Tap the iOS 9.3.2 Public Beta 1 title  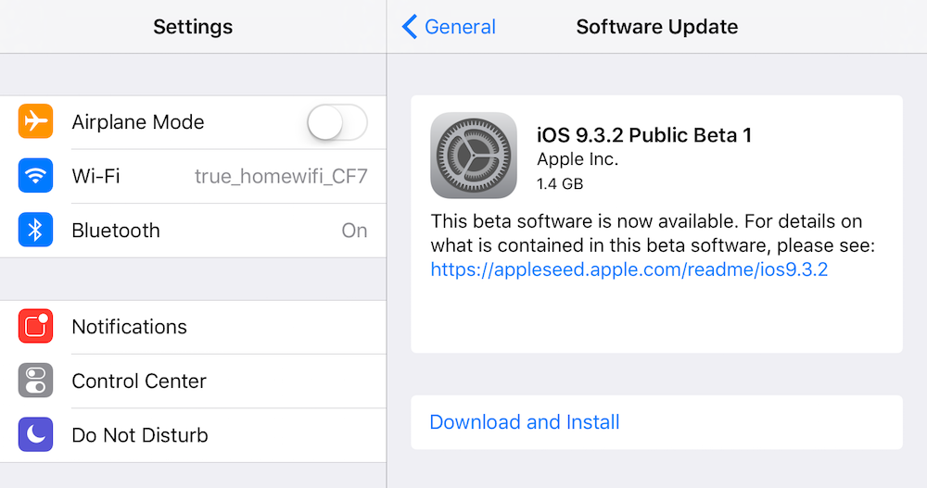click(644, 135)
